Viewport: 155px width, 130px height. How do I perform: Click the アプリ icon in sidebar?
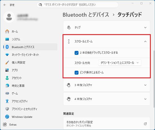[7, 70]
